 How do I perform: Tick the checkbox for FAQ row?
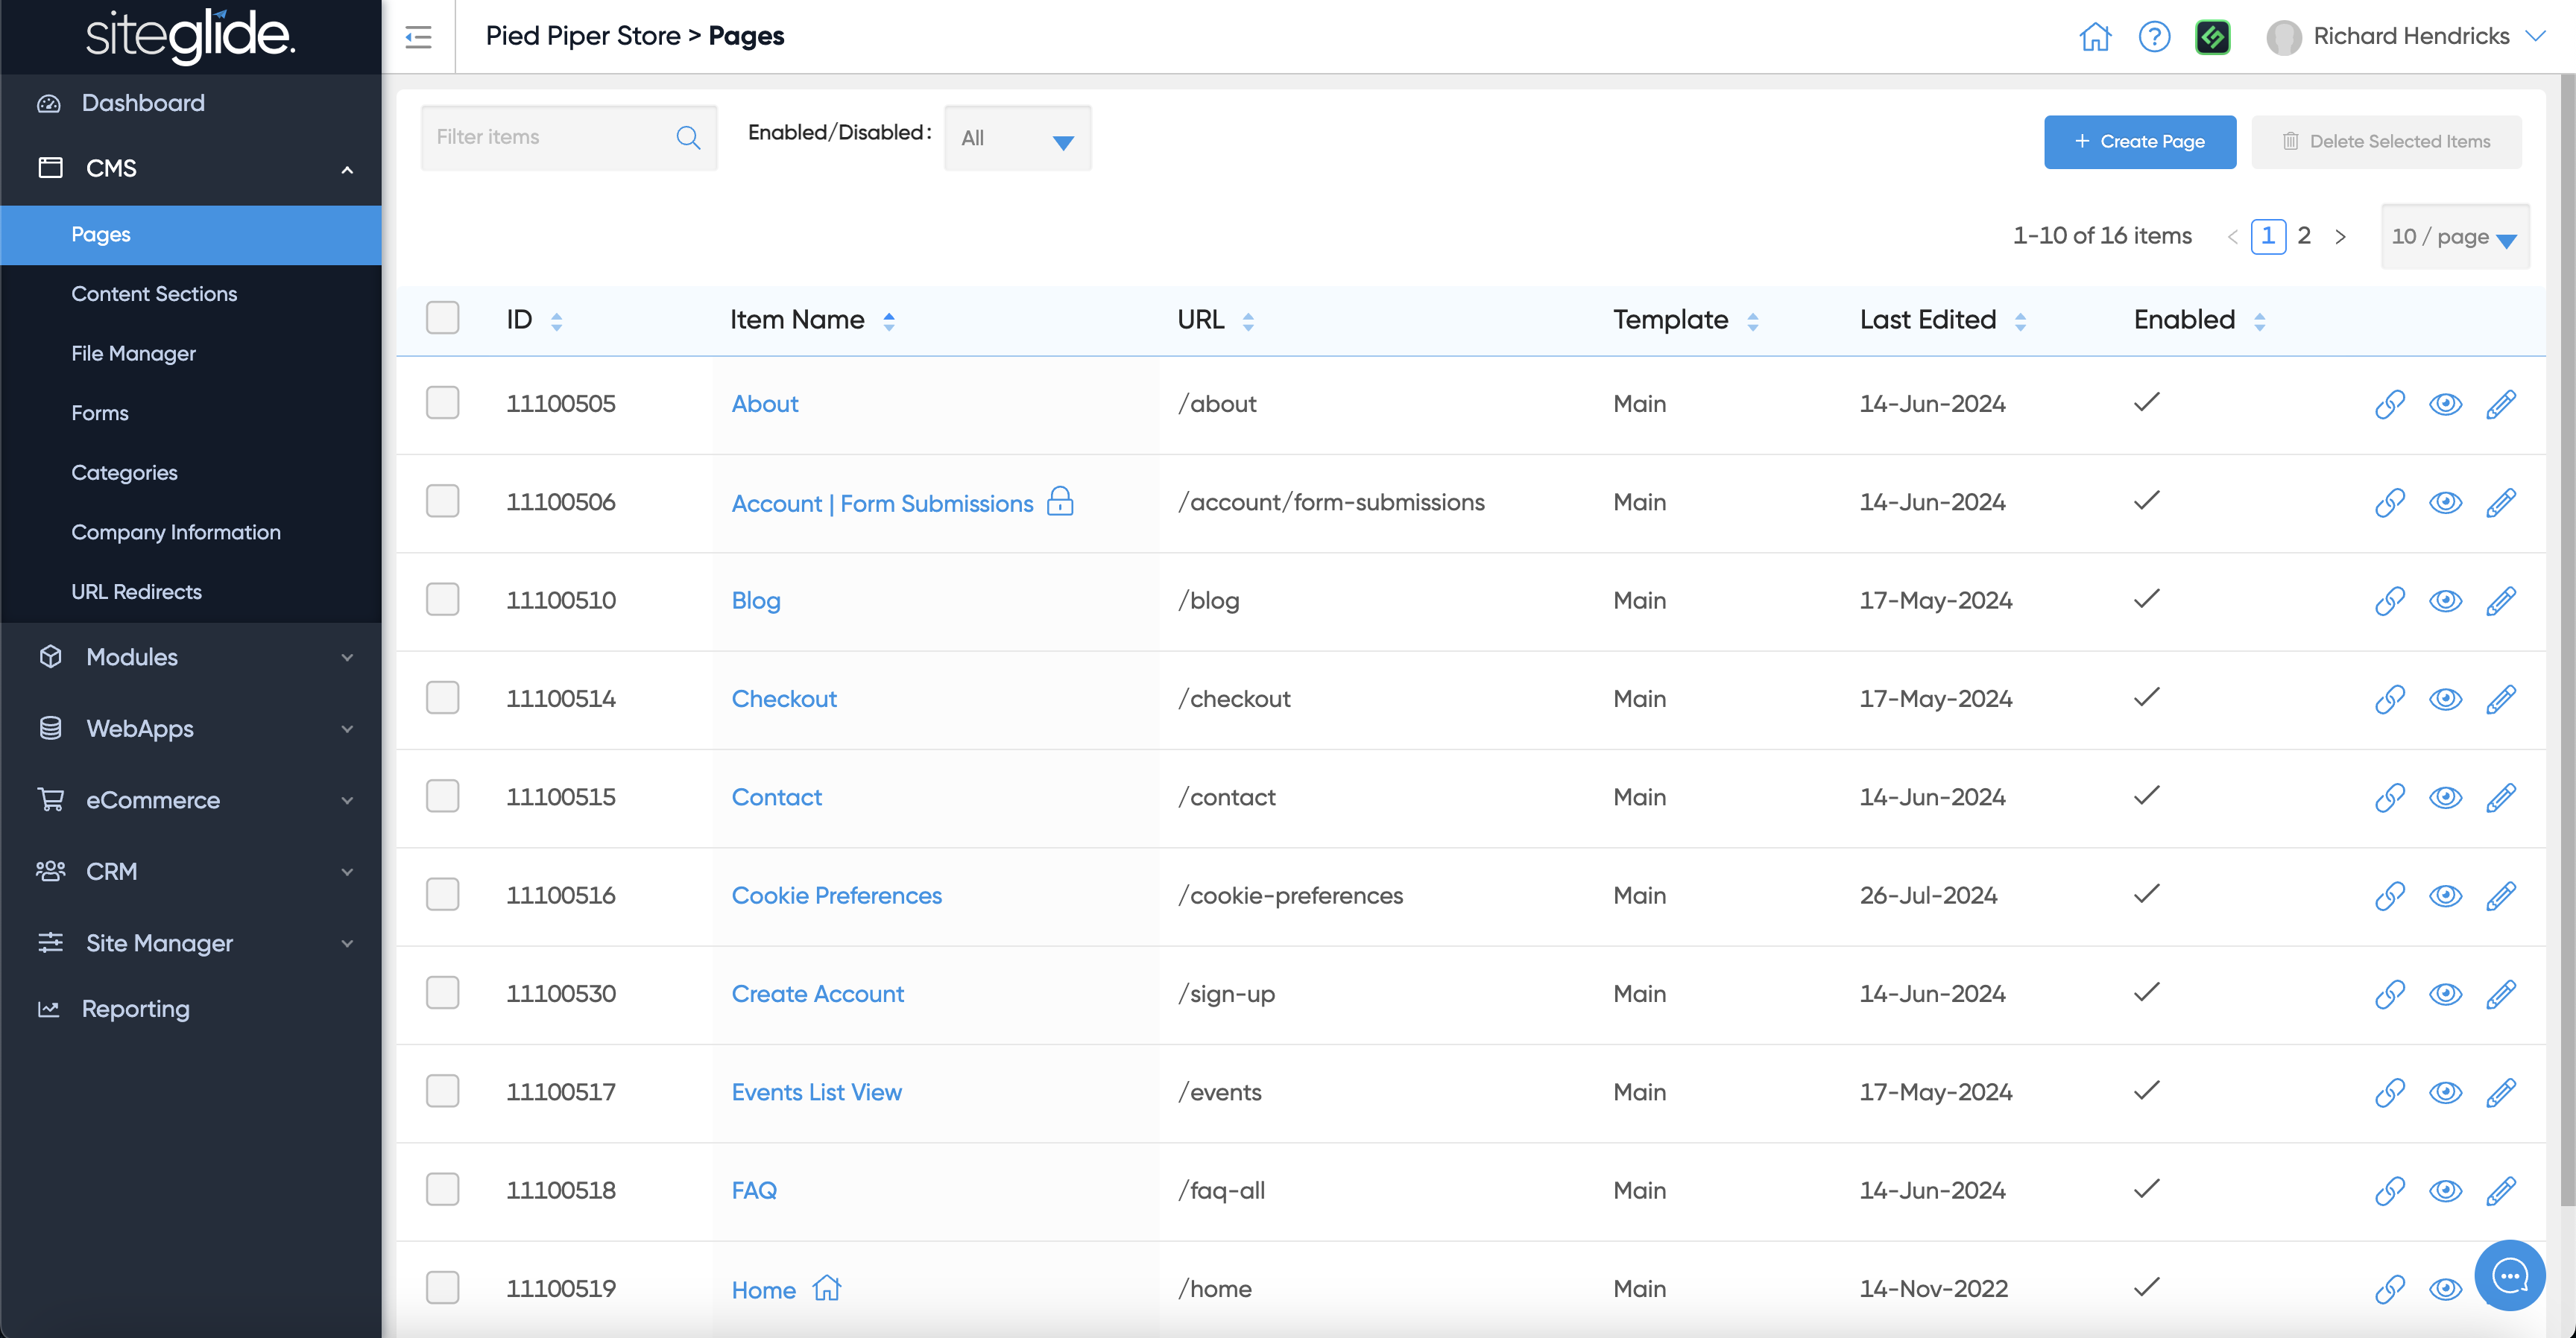[x=442, y=1189]
